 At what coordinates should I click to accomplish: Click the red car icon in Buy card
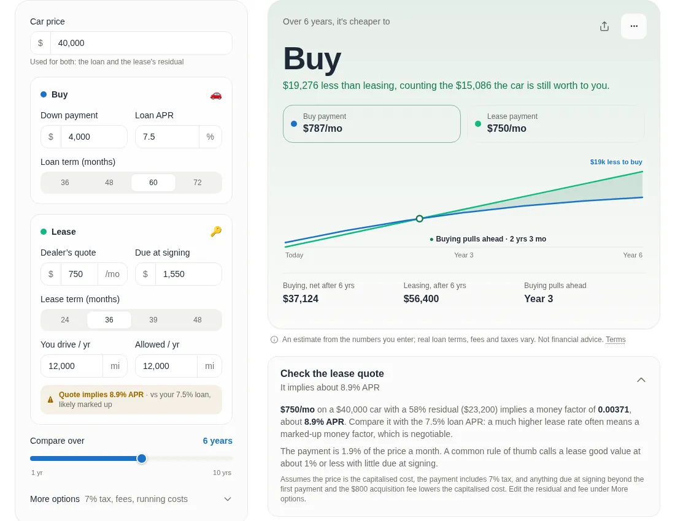click(215, 95)
